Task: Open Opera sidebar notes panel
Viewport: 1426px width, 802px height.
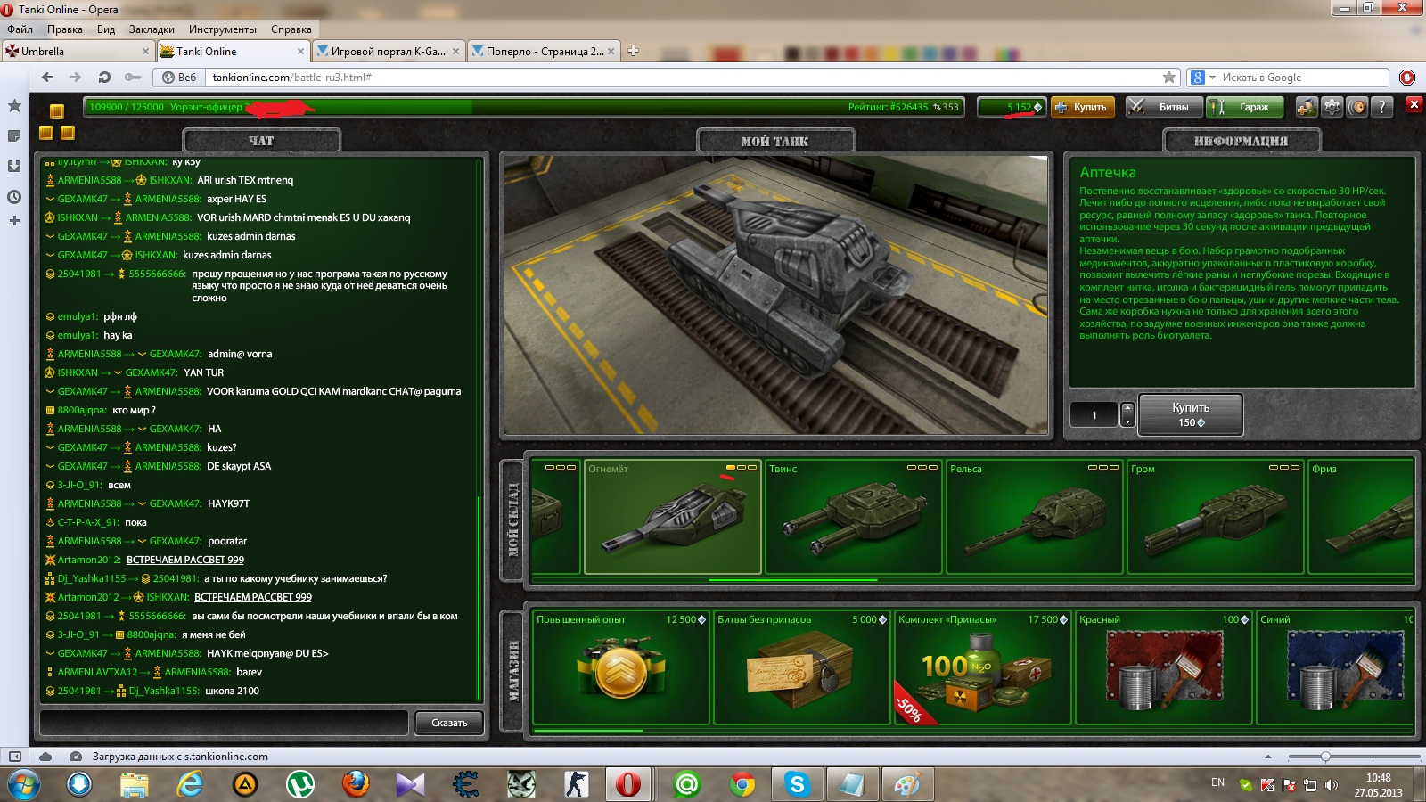Action: coord(14,136)
